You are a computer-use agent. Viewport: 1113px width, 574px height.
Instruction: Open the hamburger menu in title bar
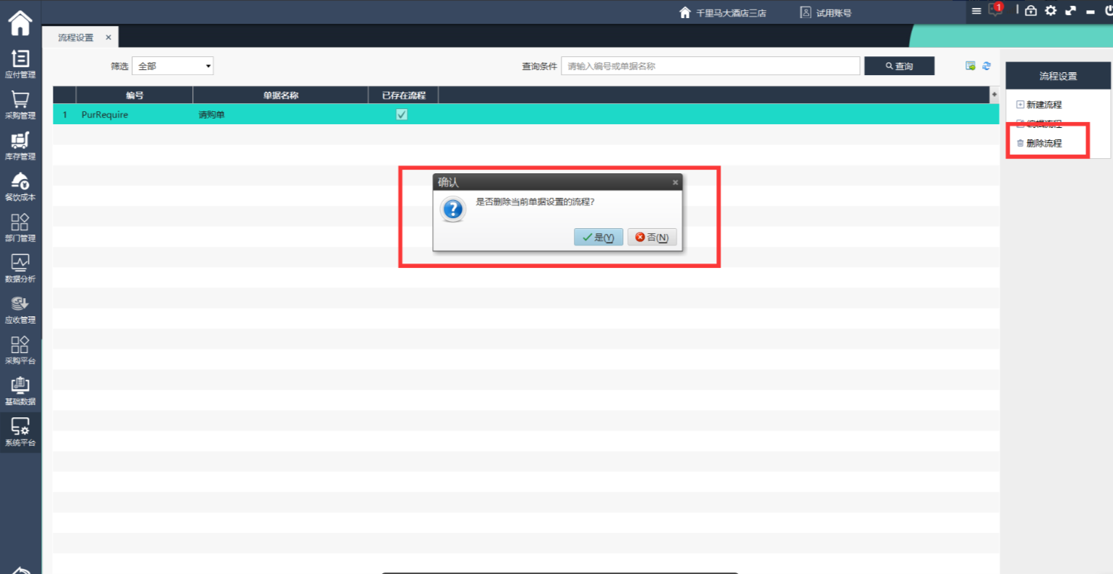(x=976, y=11)
